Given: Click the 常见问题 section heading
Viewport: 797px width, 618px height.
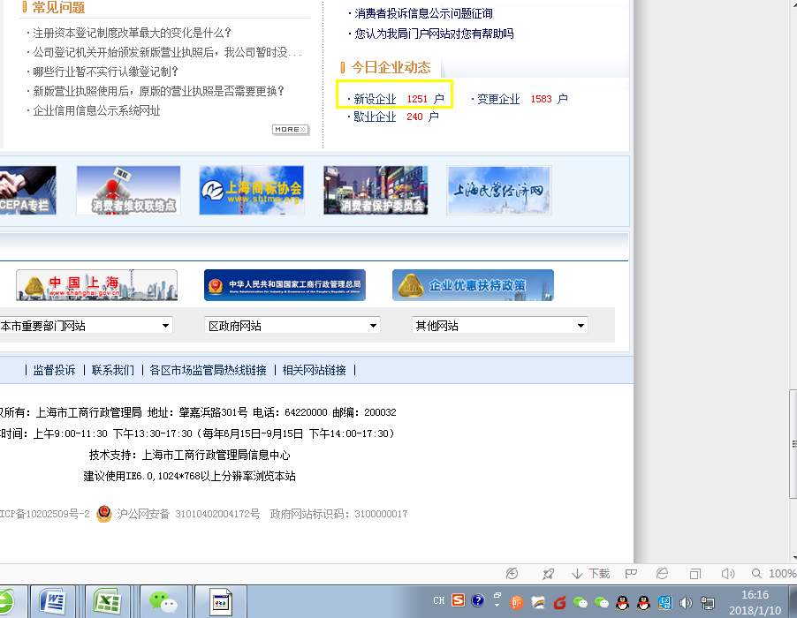Looking at the screenshot, I should (x=58, y=7).
